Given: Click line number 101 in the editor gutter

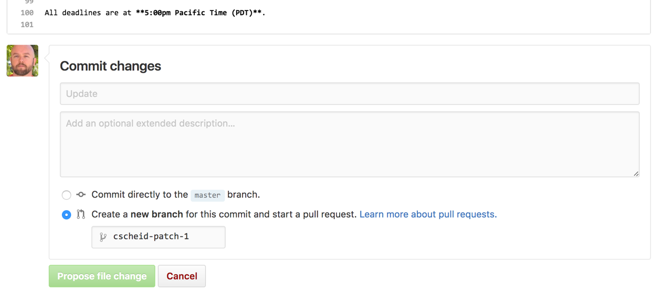Looking at the screenshot, I should coord(27,25).
